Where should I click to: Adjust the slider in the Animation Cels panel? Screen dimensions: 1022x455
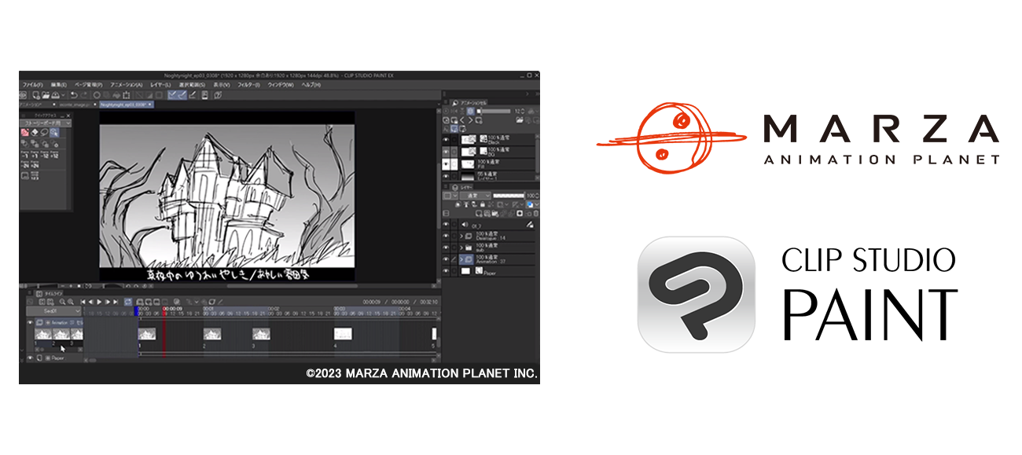(496, 111)
